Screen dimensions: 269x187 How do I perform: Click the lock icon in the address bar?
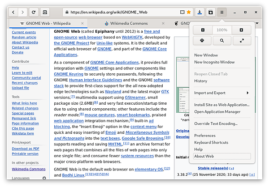(x=67, y=12)
